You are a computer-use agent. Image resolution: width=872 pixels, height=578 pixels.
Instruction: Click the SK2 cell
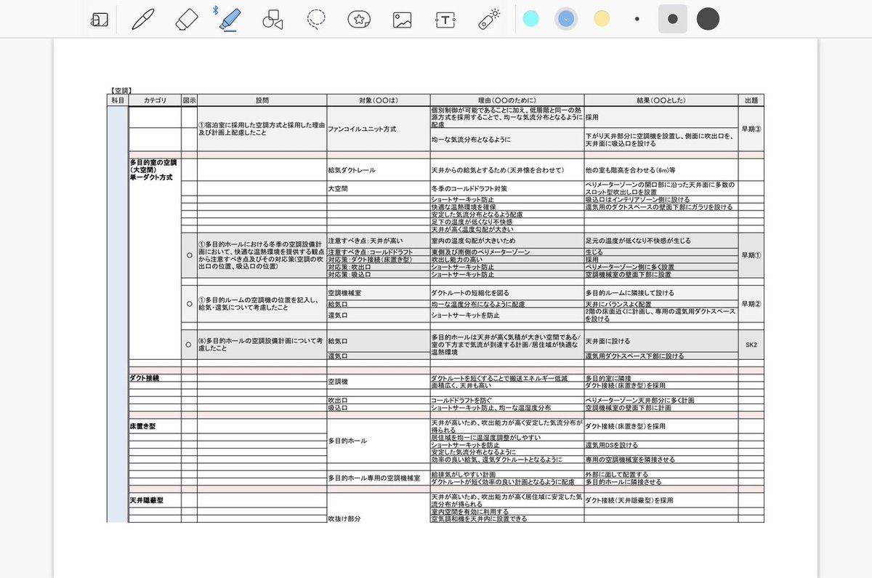tap(751, 345)
